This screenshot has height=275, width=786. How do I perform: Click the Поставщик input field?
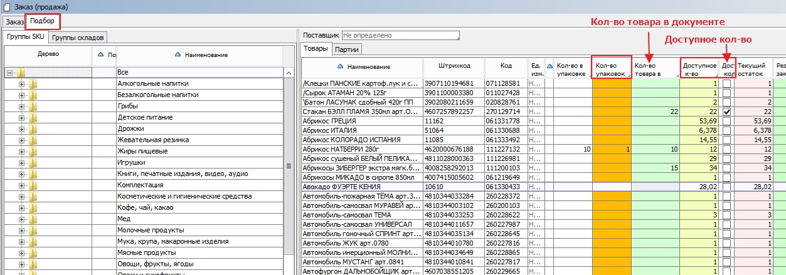pyautogui.click(x=400, y=36)
